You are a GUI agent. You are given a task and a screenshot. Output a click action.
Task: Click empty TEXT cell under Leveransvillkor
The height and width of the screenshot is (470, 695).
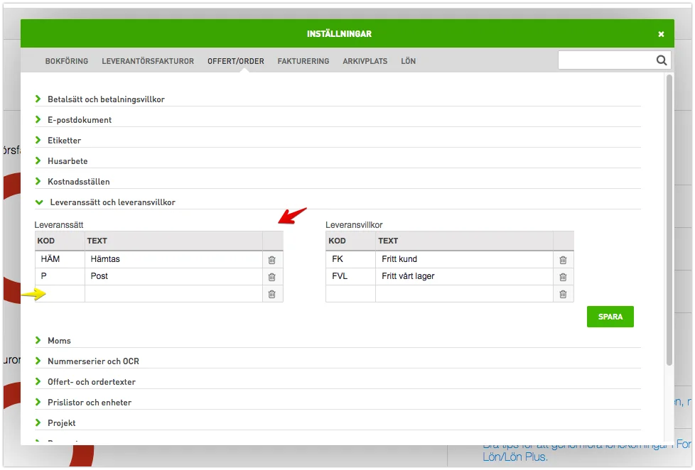click(x=465, y=294)
